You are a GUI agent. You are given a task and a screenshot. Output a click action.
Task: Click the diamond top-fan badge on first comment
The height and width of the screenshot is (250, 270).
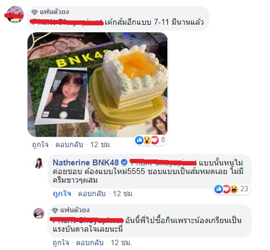(35, 12)
